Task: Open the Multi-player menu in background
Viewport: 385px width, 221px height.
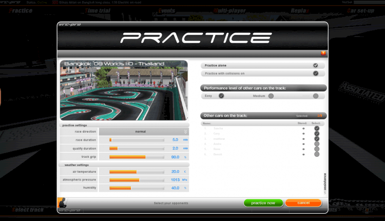Action: tap(229, 11)
